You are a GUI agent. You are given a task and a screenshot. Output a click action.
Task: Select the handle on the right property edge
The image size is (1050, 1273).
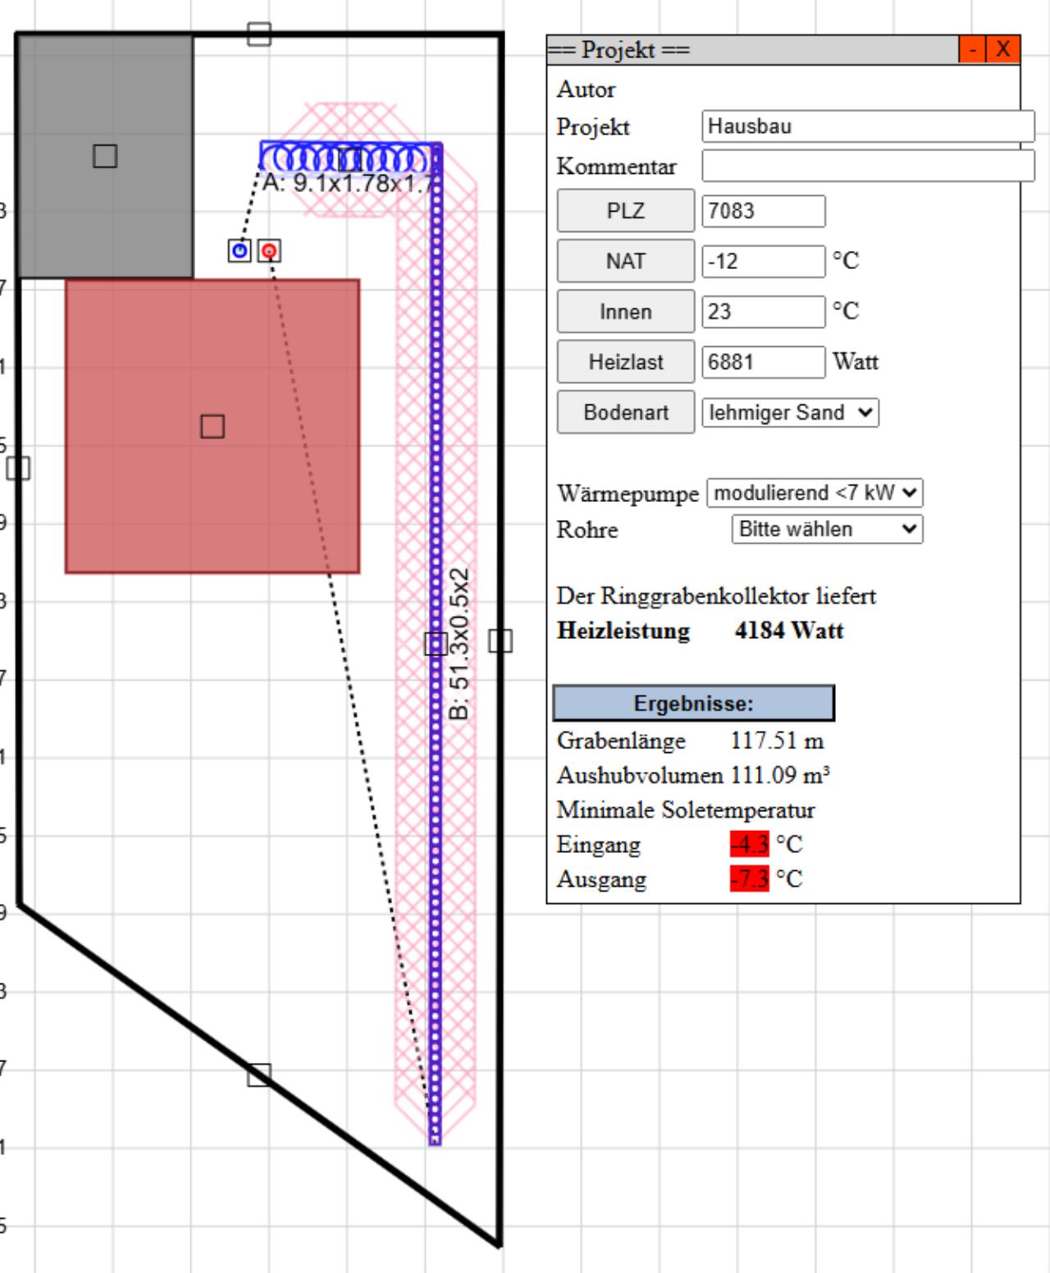tap(500, 641)
